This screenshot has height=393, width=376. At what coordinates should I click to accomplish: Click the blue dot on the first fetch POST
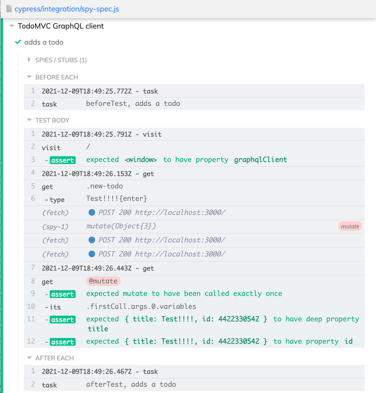coord(92,212)
